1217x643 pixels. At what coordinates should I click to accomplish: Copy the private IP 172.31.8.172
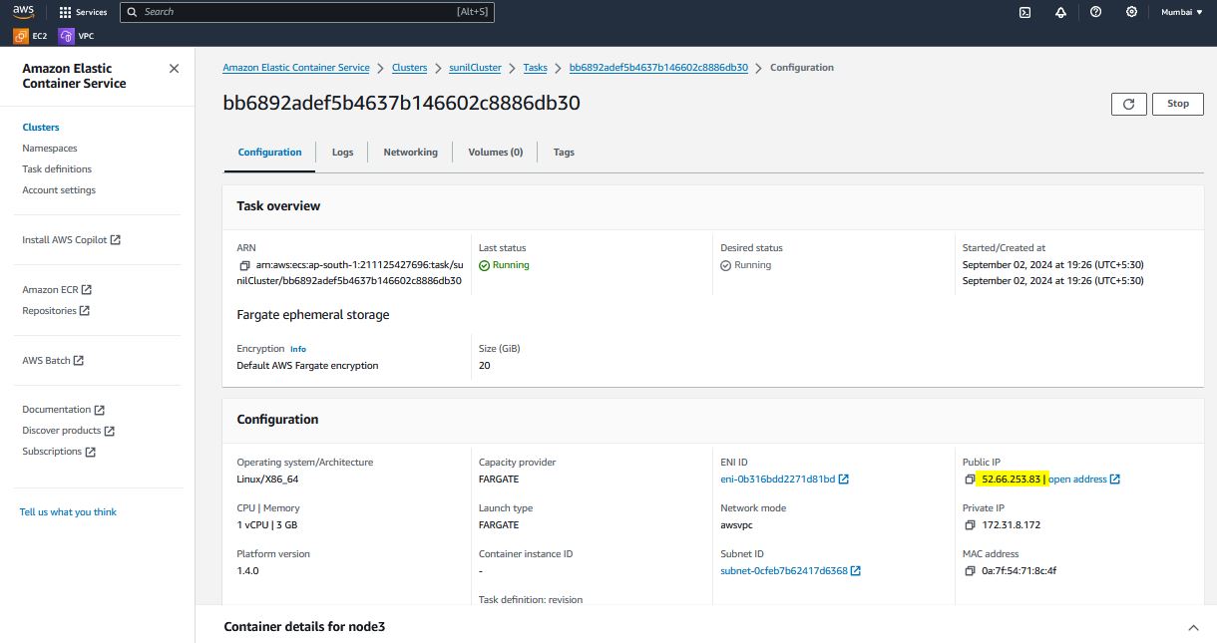pyautogui.click(x=970, y=525)
